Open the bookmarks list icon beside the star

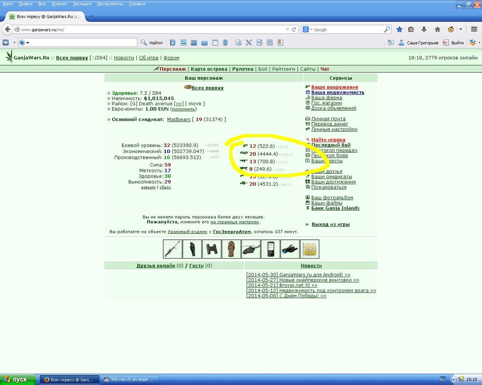coord(410,29)
